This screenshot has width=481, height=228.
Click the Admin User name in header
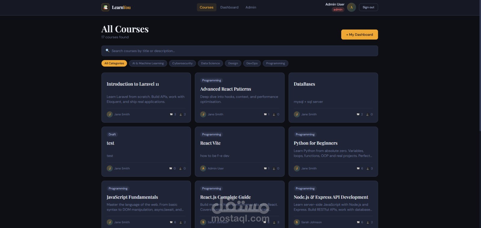(335, 4)
